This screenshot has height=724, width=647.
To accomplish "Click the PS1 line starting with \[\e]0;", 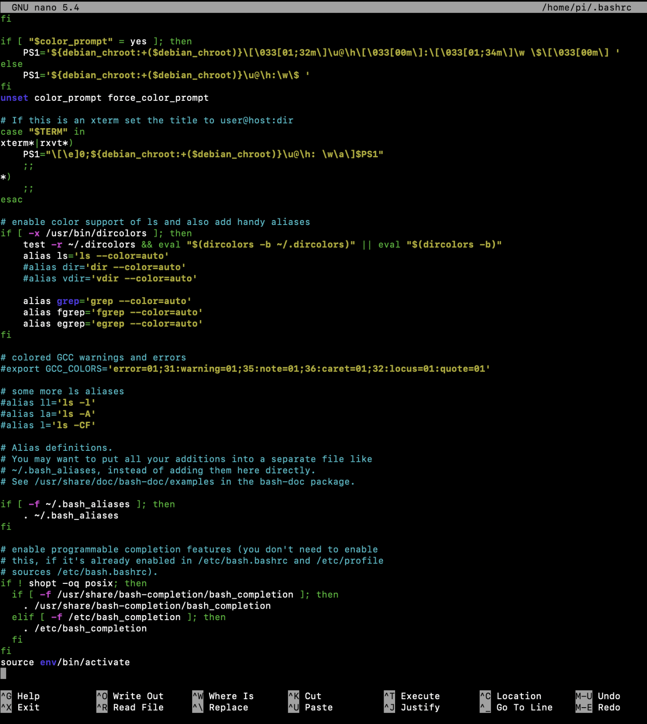I will click(x=203, y=154).
